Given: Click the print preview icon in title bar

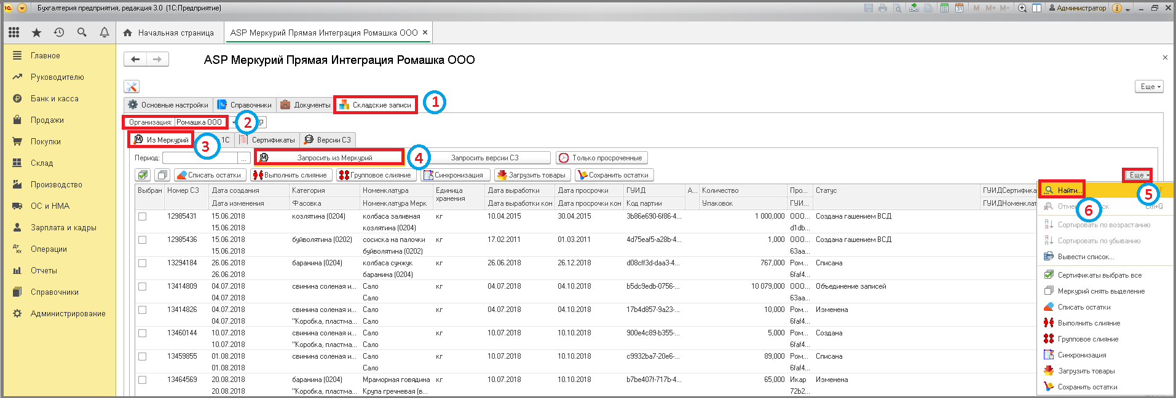Looking at the screenshot, I should pyautogui.click(x=898, y=8).
